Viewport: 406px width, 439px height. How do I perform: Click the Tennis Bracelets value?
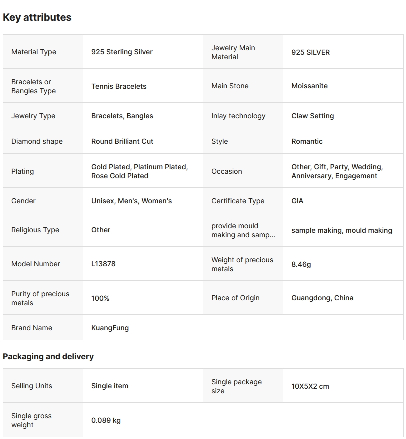(x=119, y=86)
